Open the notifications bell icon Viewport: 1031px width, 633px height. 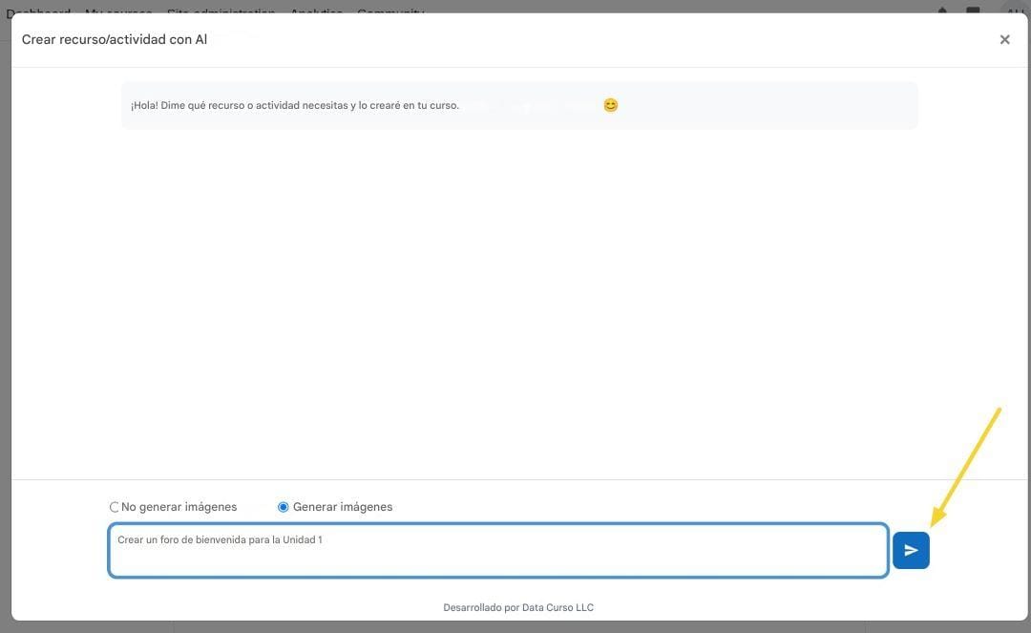pyautogui.click(x=942, y=8)
